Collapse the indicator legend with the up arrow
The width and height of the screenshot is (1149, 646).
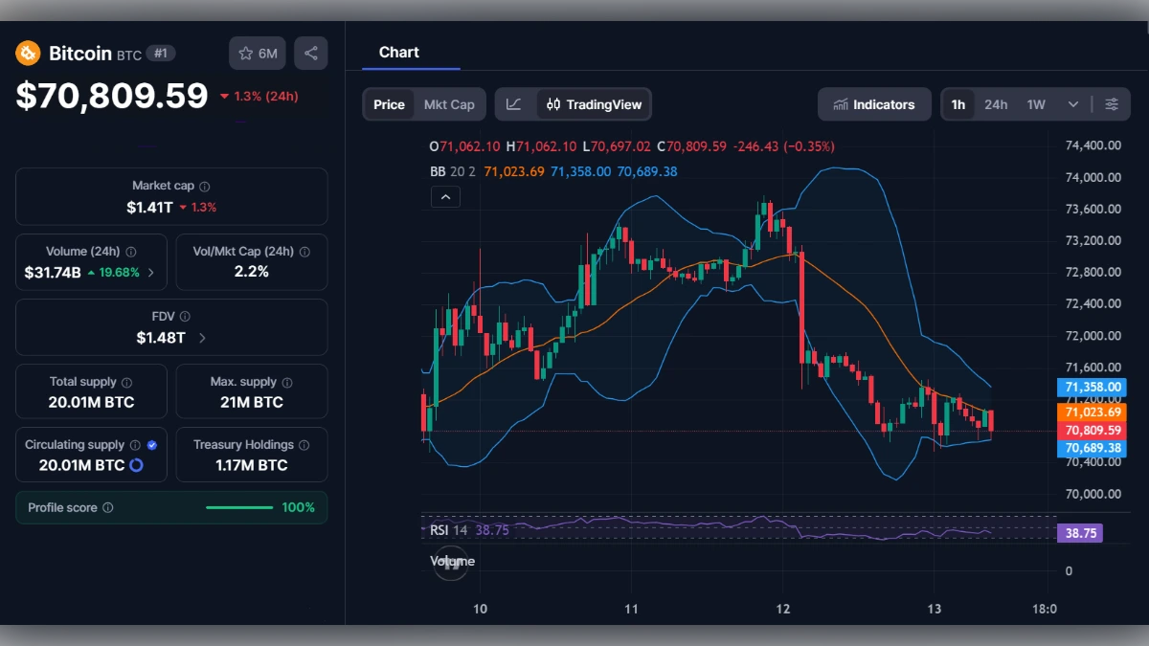(445, 196)
